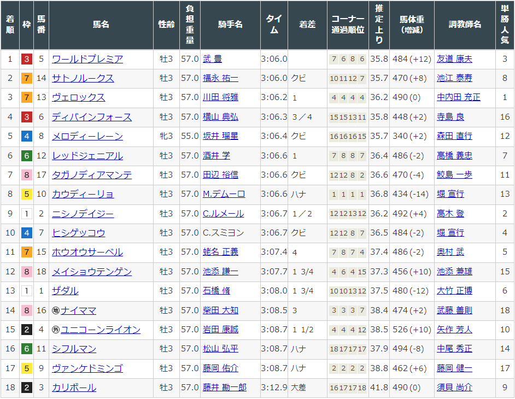Select jockey name C.スミヨン

click(x=224, y=233)
